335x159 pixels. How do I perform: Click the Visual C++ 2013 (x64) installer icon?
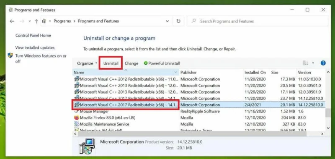[77, 86]
